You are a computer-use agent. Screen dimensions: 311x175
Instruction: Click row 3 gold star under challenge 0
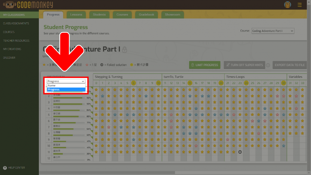coord(96,102)
